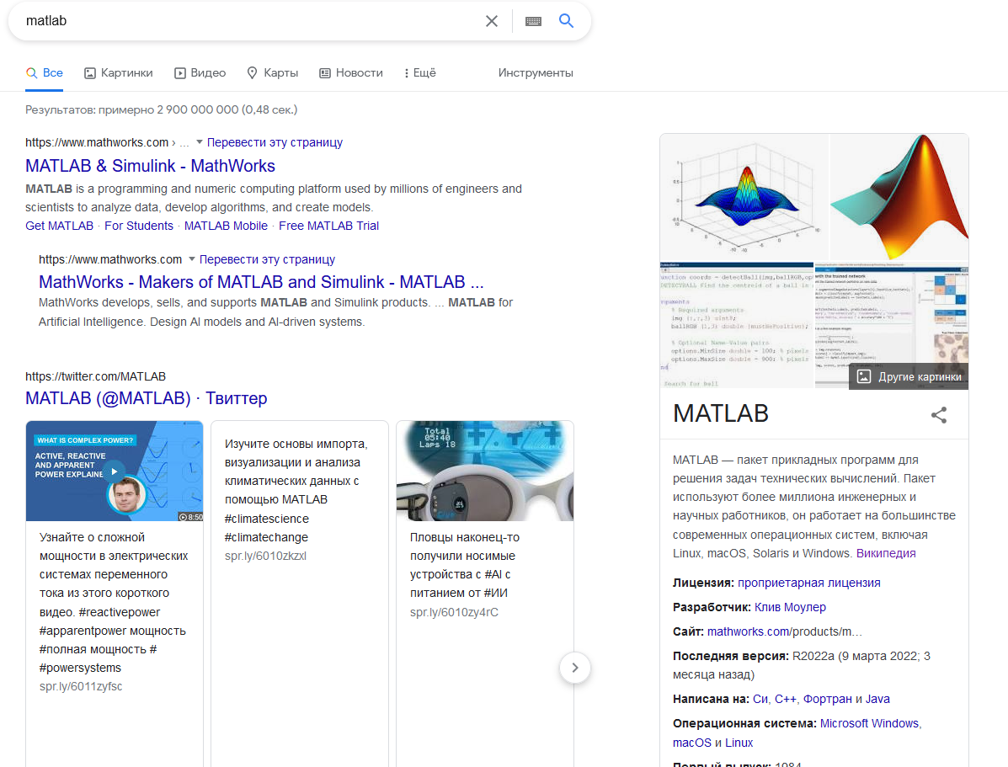
Task: Click the next arrow in Twitter carousel
Action: click(574, 668)
